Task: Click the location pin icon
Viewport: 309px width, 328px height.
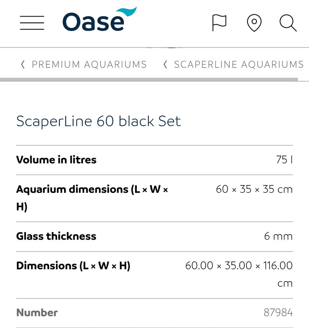Action: pyautogui.click(x=254, y=23)
